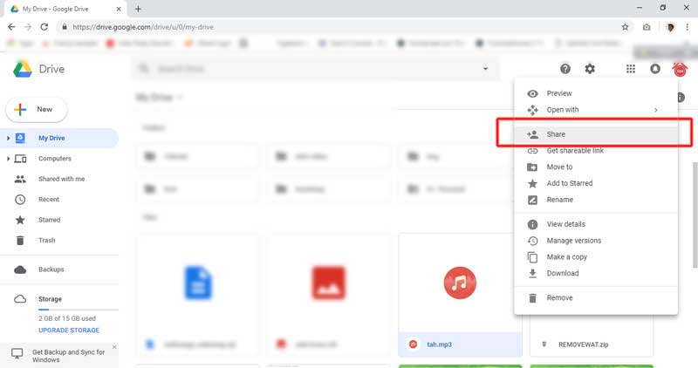698x368 pixels.
Task: Click the magnifier icon in the search bar
Action: click(x=144, y=69)
